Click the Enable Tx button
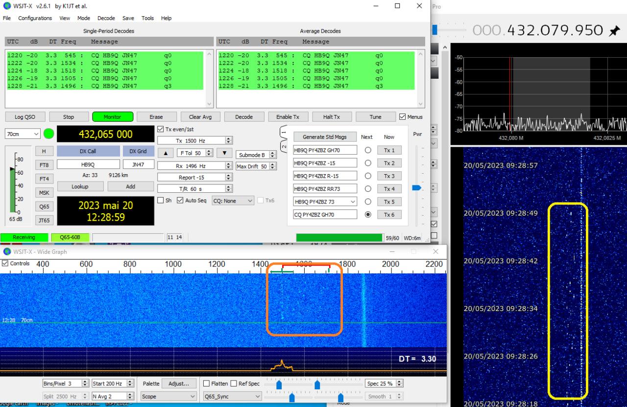This screenshot has width=627, height=407. pos(288,117)
